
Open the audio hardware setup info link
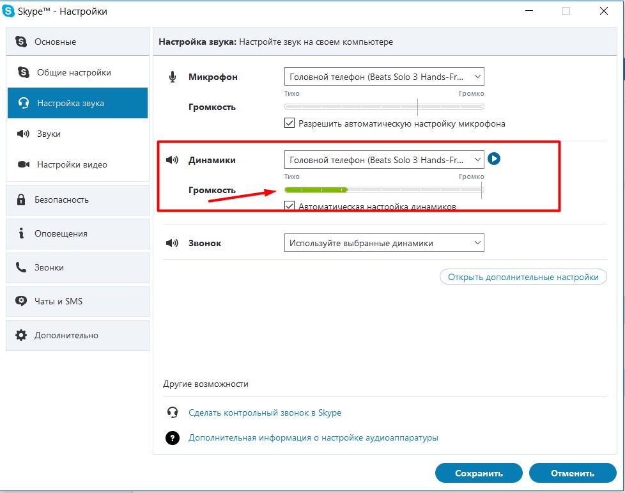pyautogui.click(x=313, y=437)
